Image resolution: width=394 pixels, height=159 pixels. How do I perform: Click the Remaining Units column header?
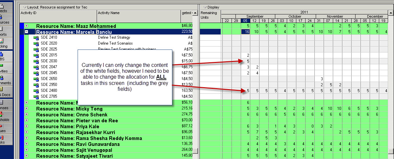pyautogui.click(x=210, y=16)
